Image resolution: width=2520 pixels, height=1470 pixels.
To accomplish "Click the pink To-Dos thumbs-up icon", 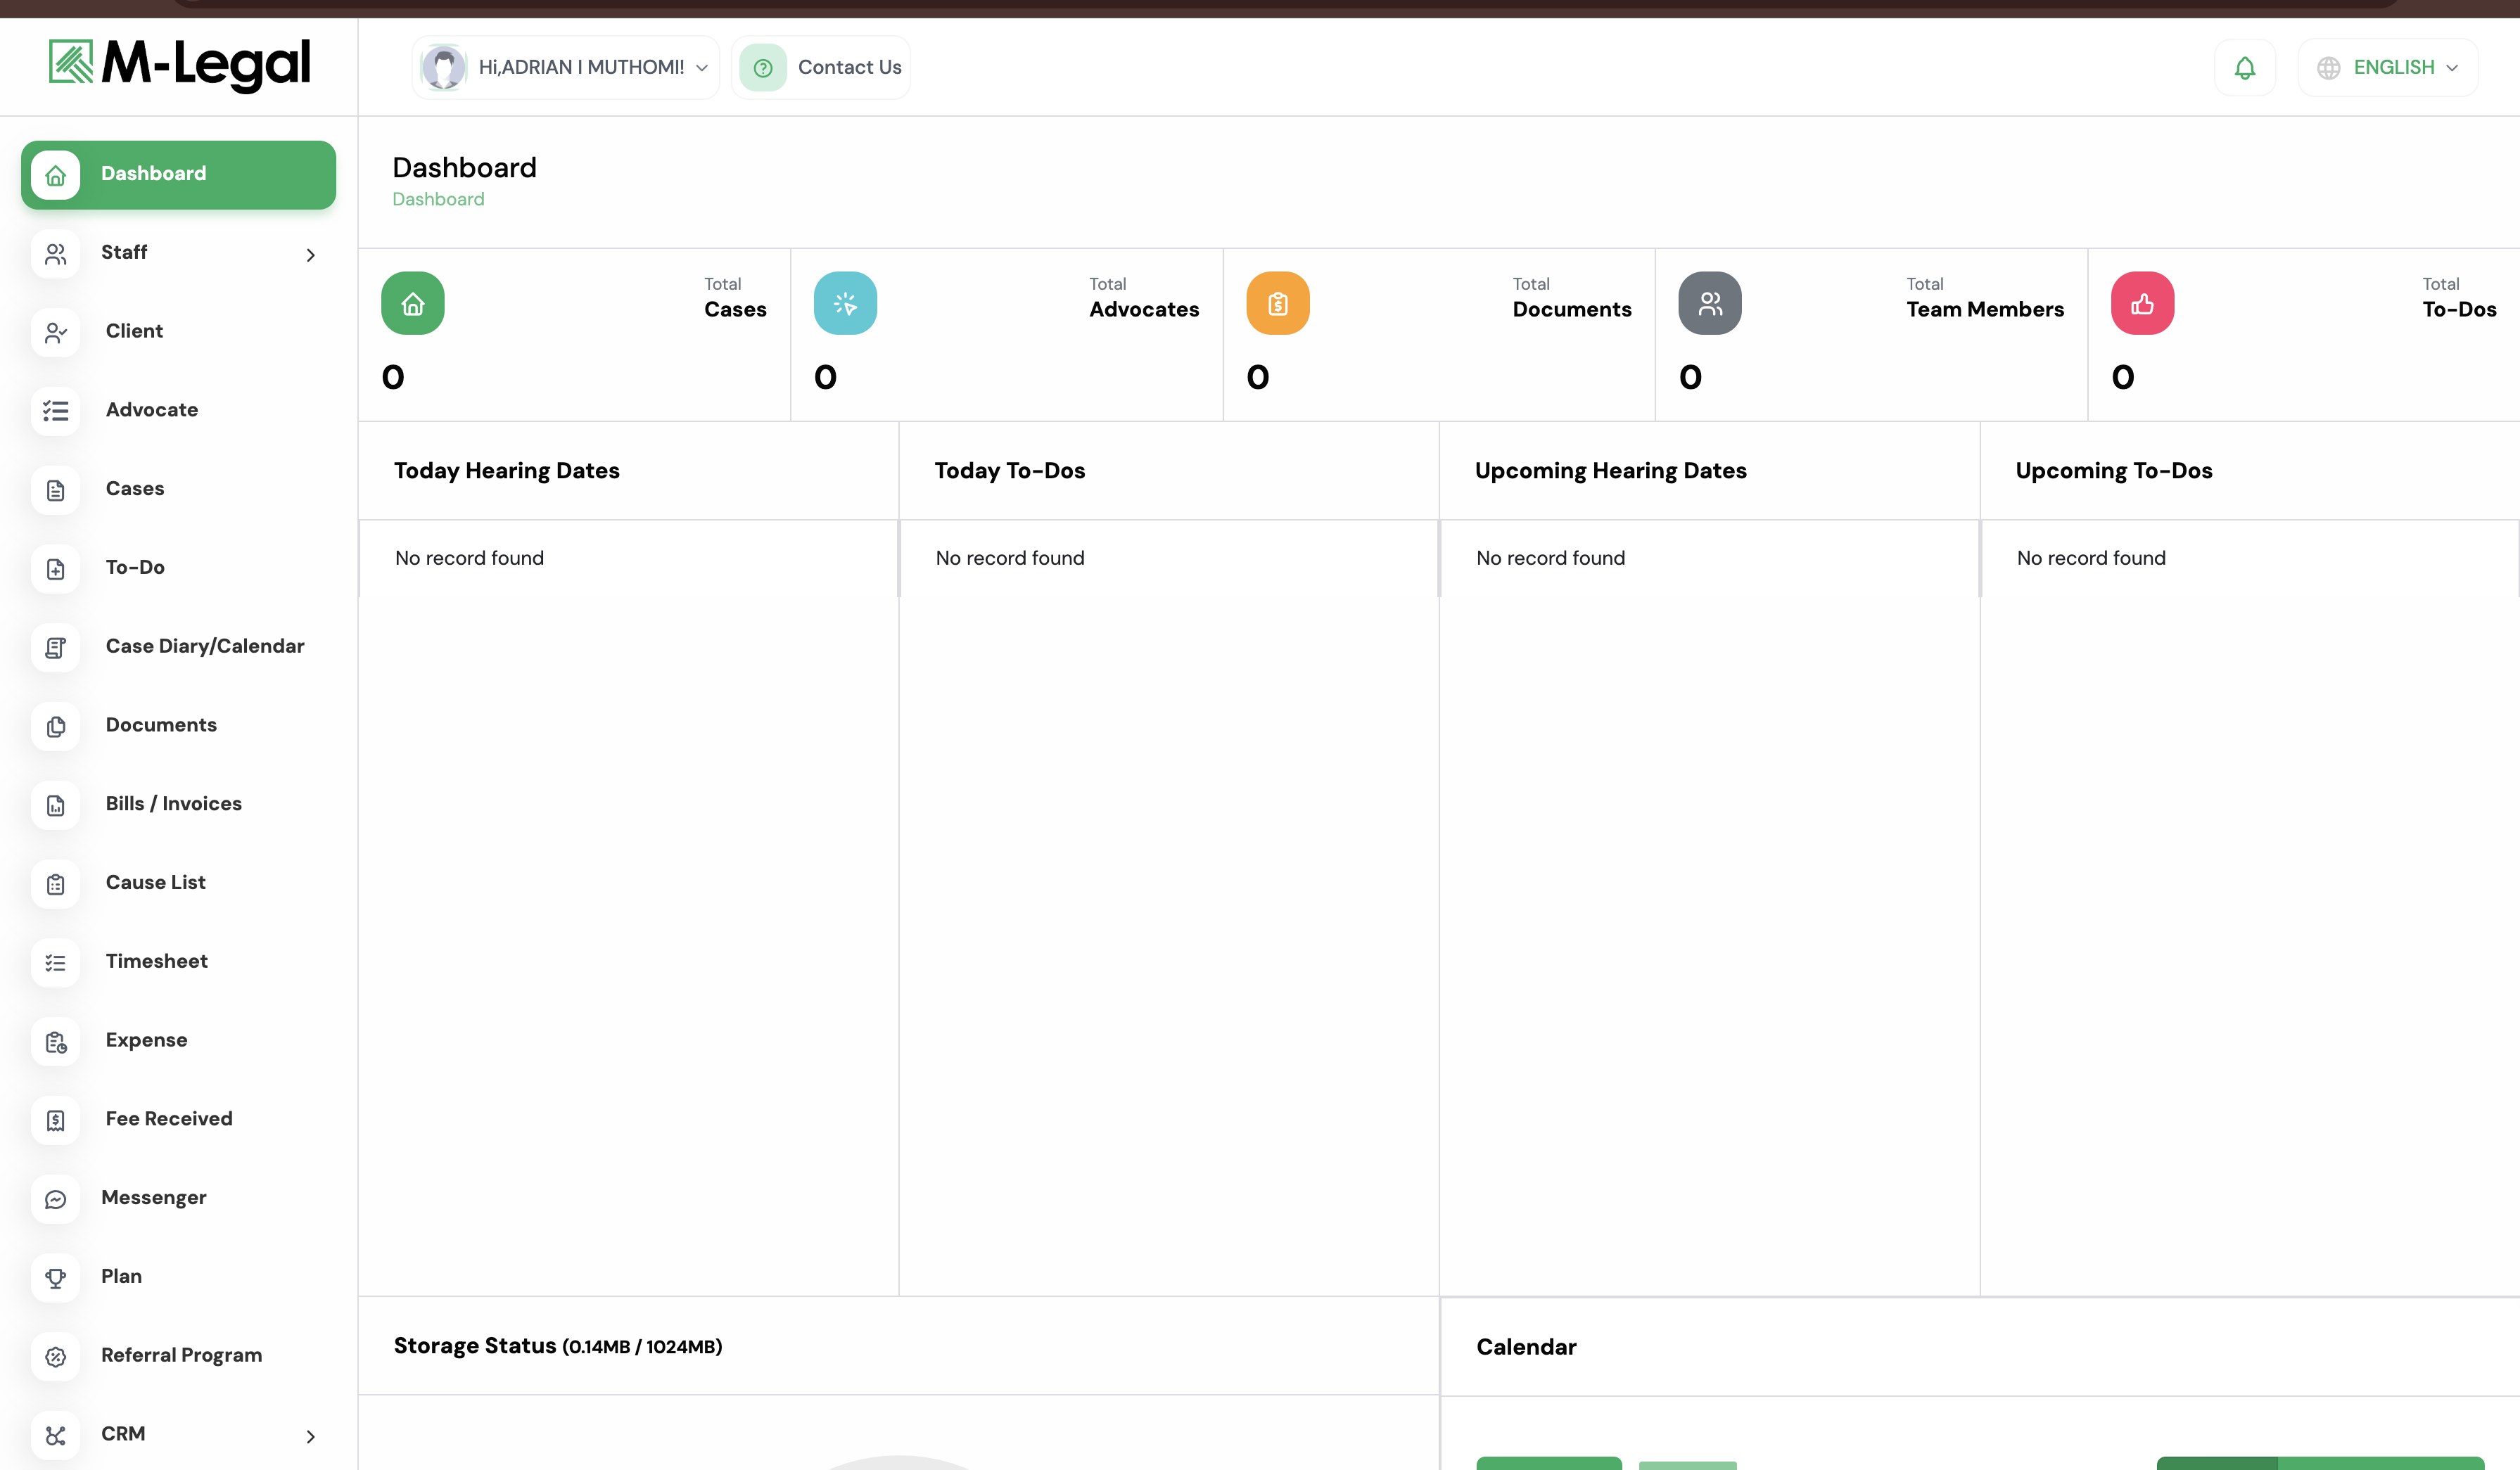I will click(x=2142, y=303).
